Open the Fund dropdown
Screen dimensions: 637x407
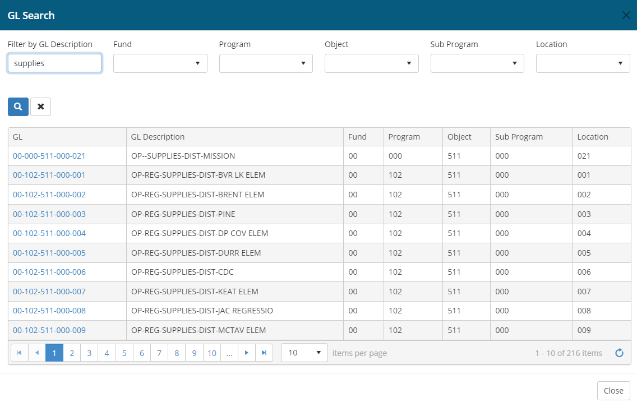pyautogui.click(x=160, y=63)
